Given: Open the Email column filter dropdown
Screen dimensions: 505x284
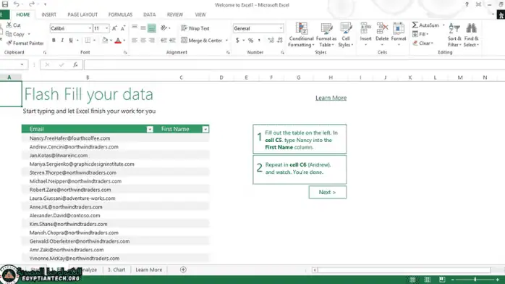Looking at the screenshot, I should click(x=150, y=129).
